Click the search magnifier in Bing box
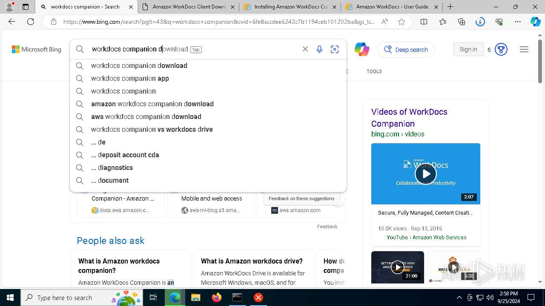The height and width of the screenshot is (306, 545). coord(80,49)
